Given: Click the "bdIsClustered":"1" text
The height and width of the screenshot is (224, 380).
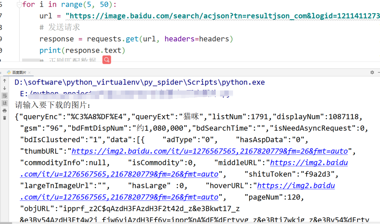Looking at the screenshot, I should 61,140.
